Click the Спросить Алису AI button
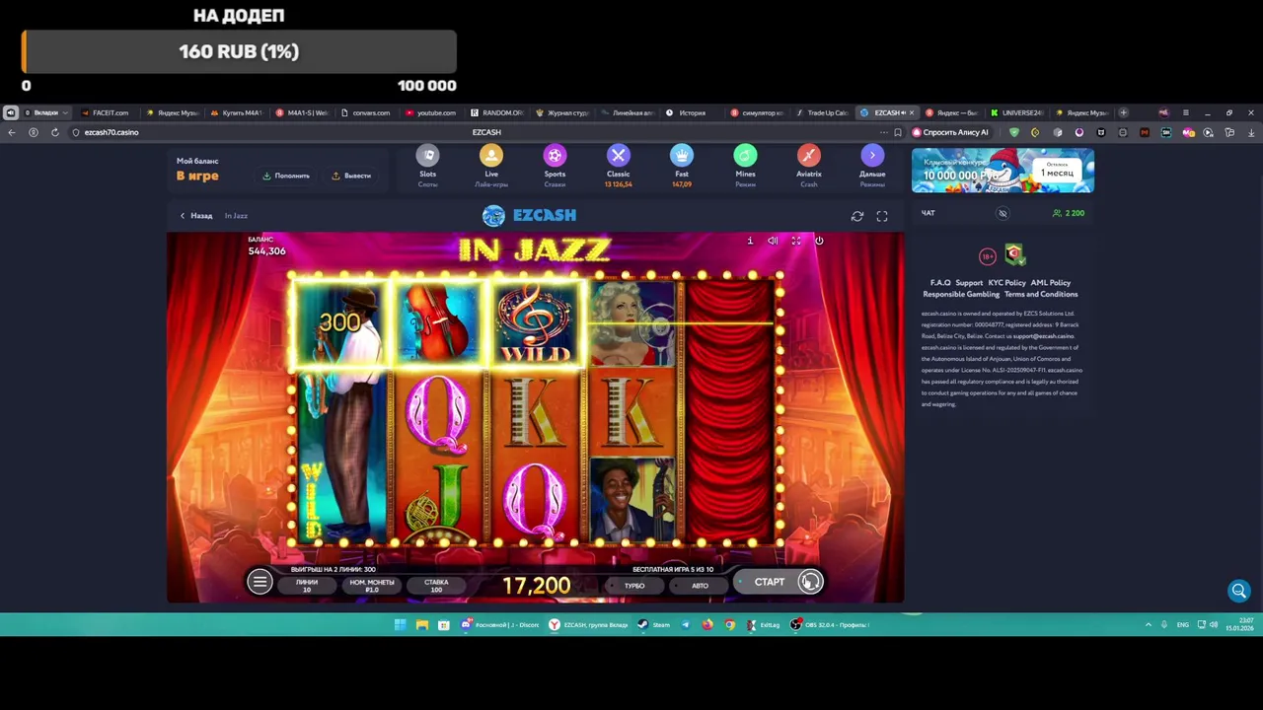 coord(950,132)
